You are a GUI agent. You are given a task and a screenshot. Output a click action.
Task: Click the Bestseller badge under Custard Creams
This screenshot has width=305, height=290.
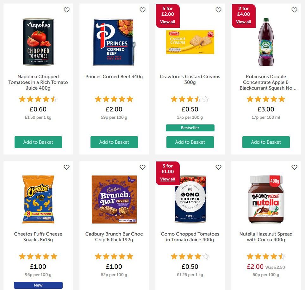(x=190, y=128)
